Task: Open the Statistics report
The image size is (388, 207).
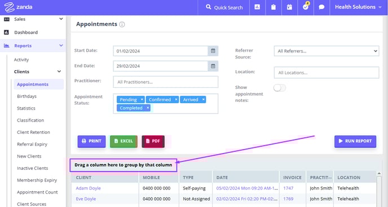Action: (26, 109)
